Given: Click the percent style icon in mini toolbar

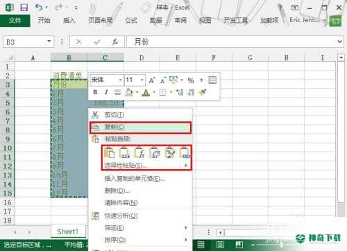Looking at the screenshot, I should 191,80.
